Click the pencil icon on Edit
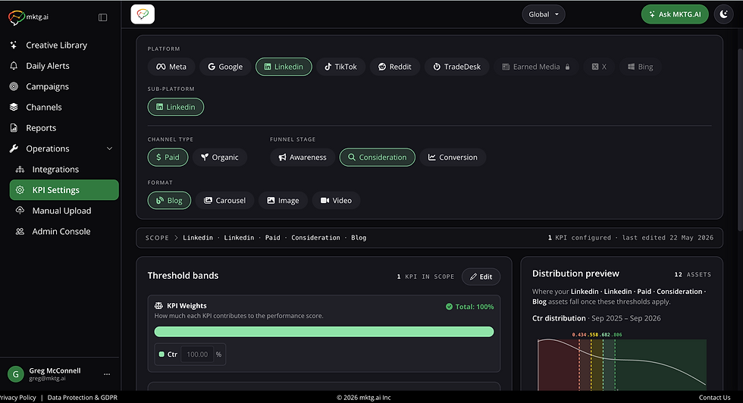 point(473,276)
